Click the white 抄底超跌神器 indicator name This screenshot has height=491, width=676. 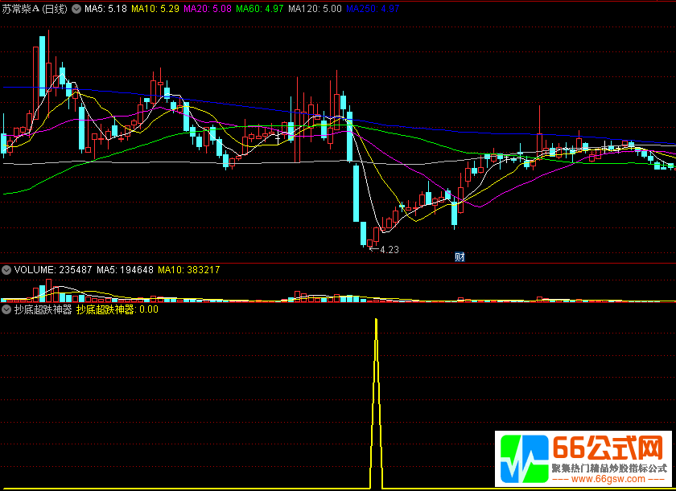(x=43, y=309)
